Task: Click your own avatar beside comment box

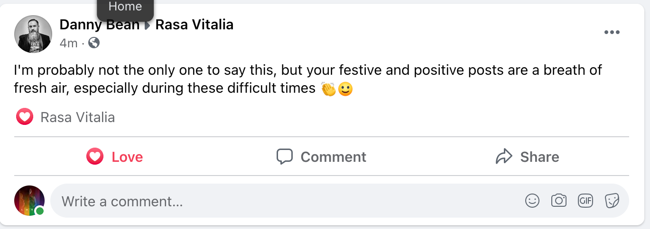Action: [29, 201]
